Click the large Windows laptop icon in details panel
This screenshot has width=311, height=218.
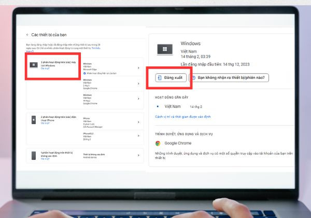click(165, 49)
